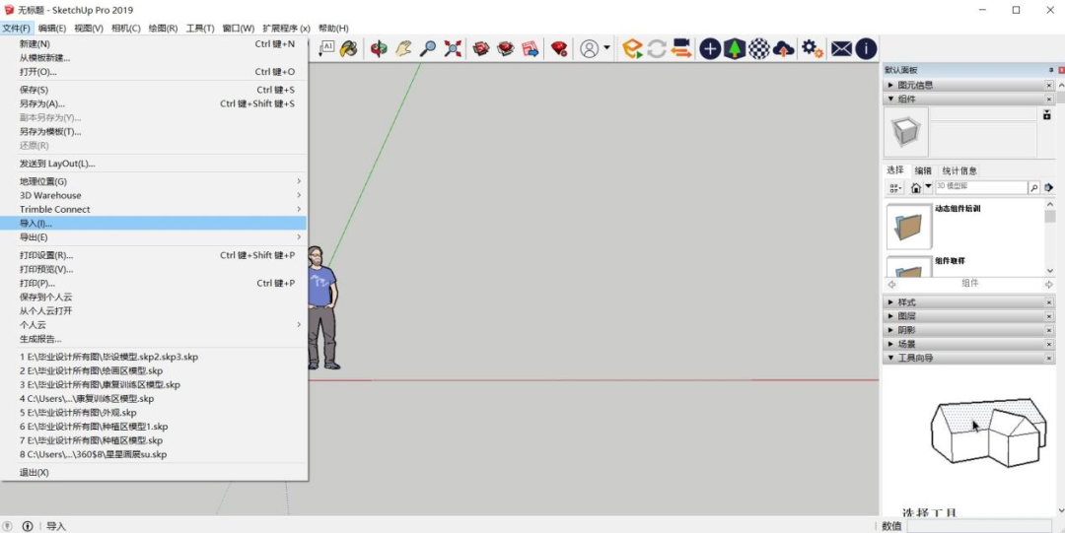Switch to the 统计信息 tab
Screen dimensions: 1065x533
click(x=959, y=171)
